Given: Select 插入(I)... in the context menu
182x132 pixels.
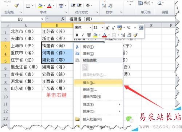Looking at the screenshot, I should pos(98,83).
